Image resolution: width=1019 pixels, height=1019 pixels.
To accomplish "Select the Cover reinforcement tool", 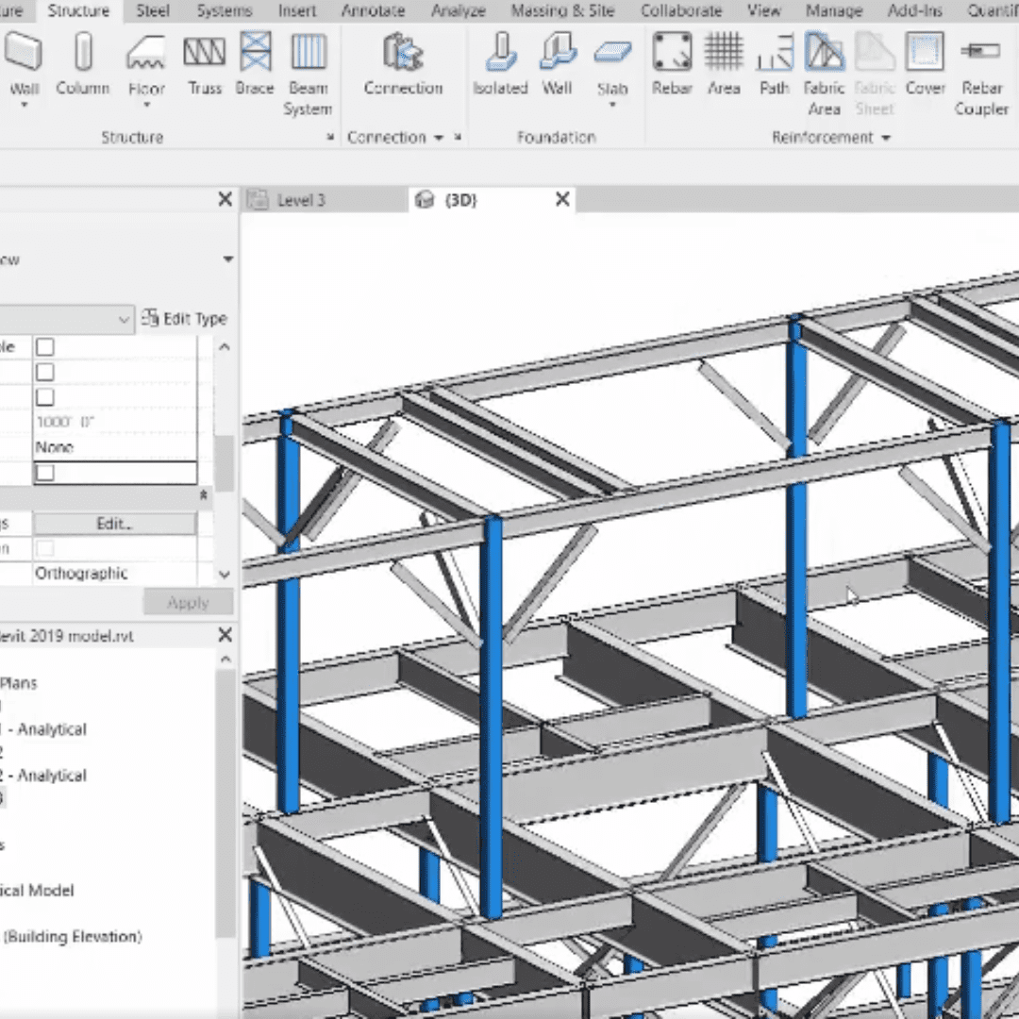I will point(925,65).
